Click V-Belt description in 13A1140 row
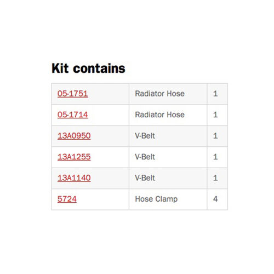 145,178
